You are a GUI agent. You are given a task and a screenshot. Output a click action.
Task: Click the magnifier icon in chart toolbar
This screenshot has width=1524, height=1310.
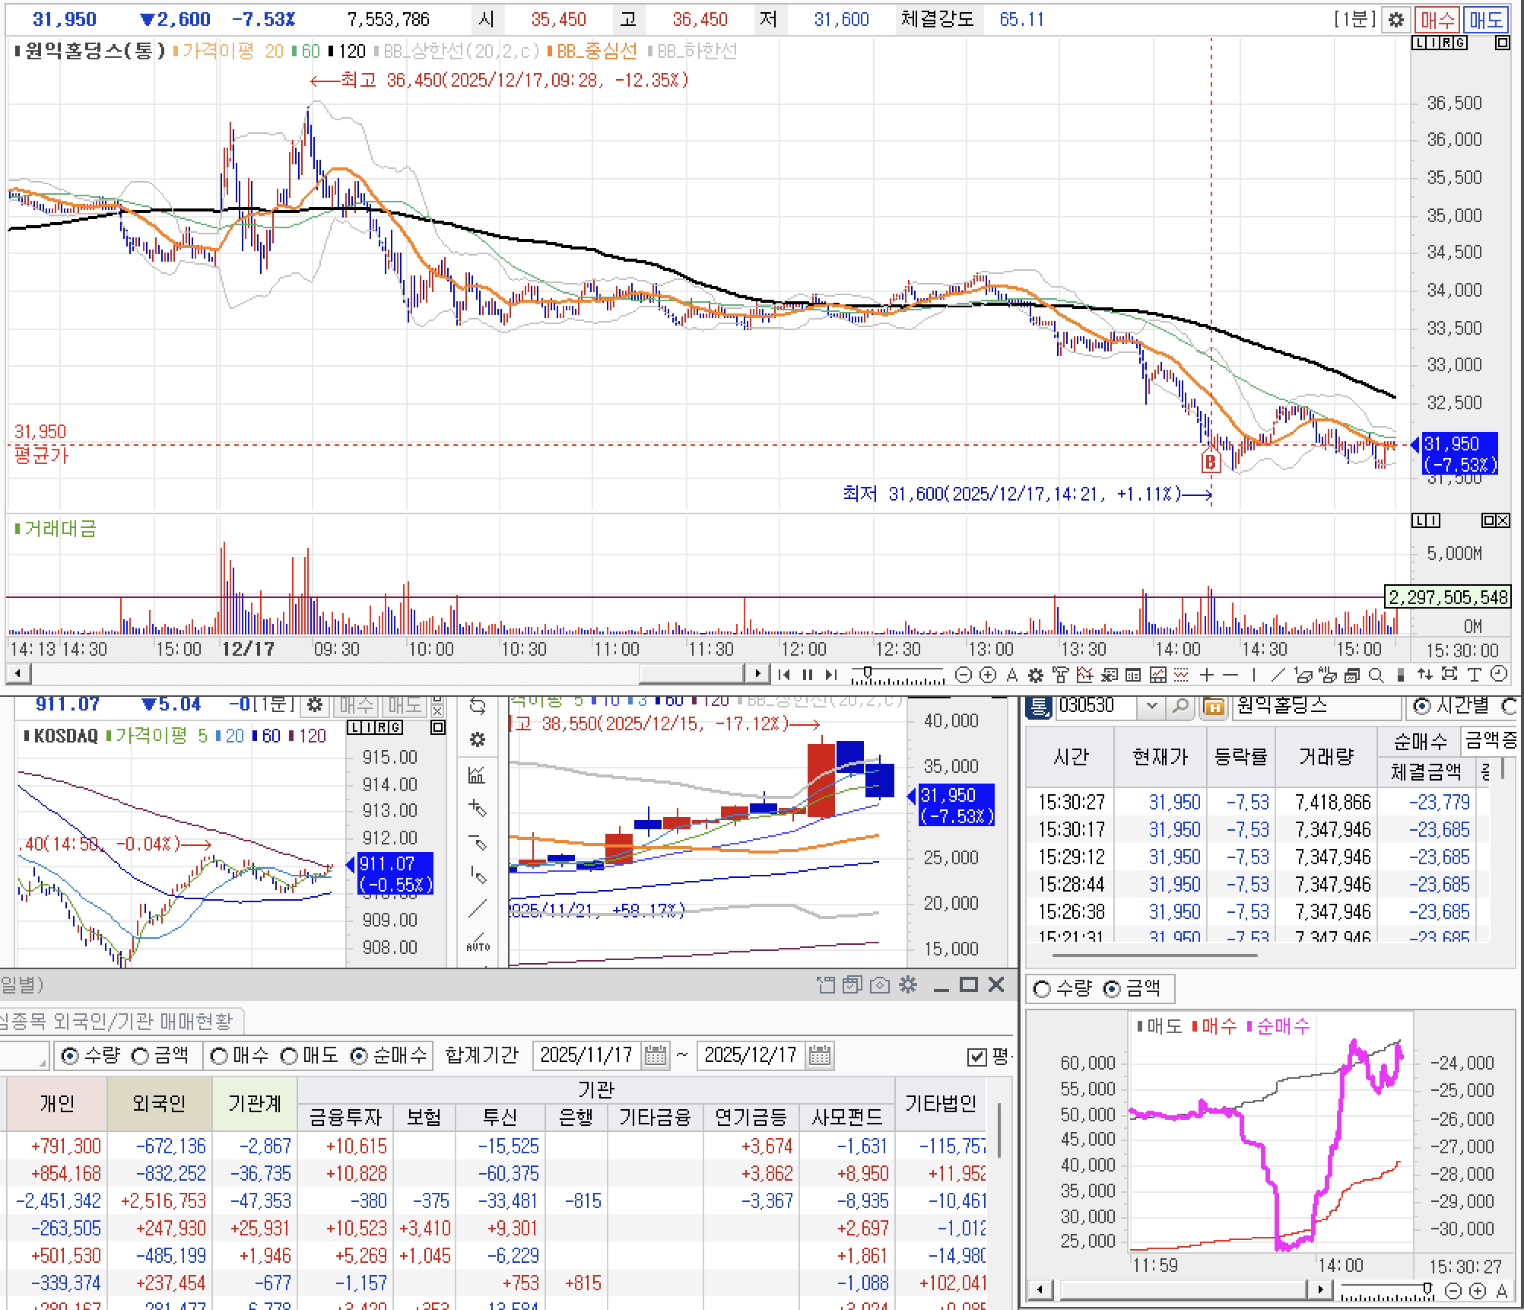[1376, 675]
